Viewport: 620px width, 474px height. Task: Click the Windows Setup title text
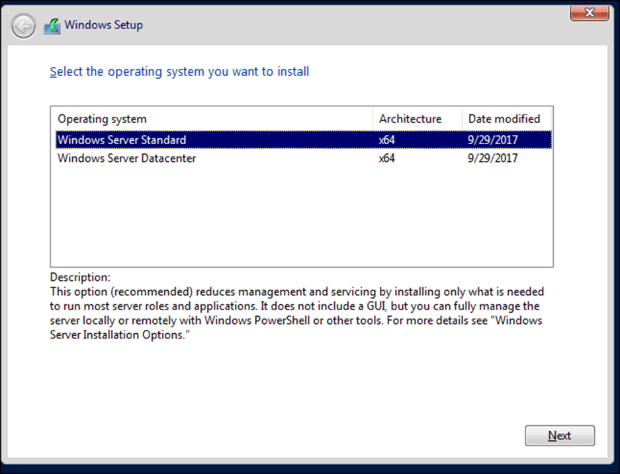(x=103, y=26)
